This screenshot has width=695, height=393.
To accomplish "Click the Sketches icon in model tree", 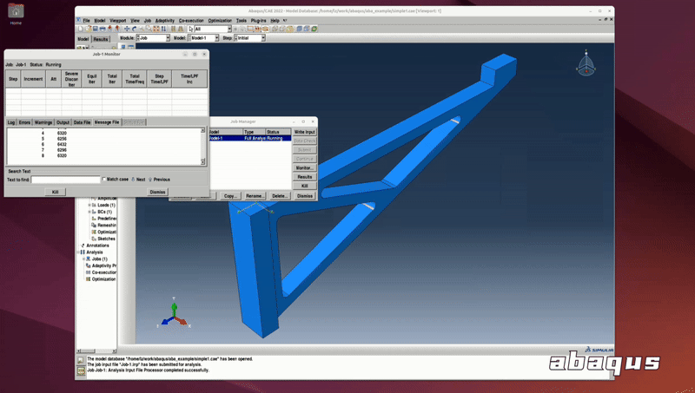I will click(x=94, y=239).
